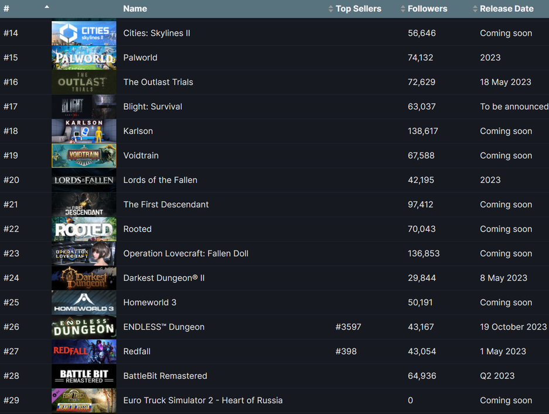
Task: Open Homeworld 3 thumbnail image
Action: [x=84, y=303]
